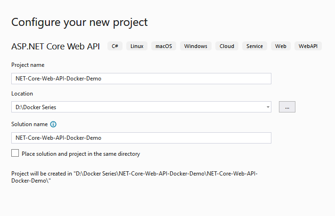This screenshot has width=335, height=216.
Task: Click the 'ASP.NET Core Web API' template title
Action: pyautogui.click(x=56, y=46)
